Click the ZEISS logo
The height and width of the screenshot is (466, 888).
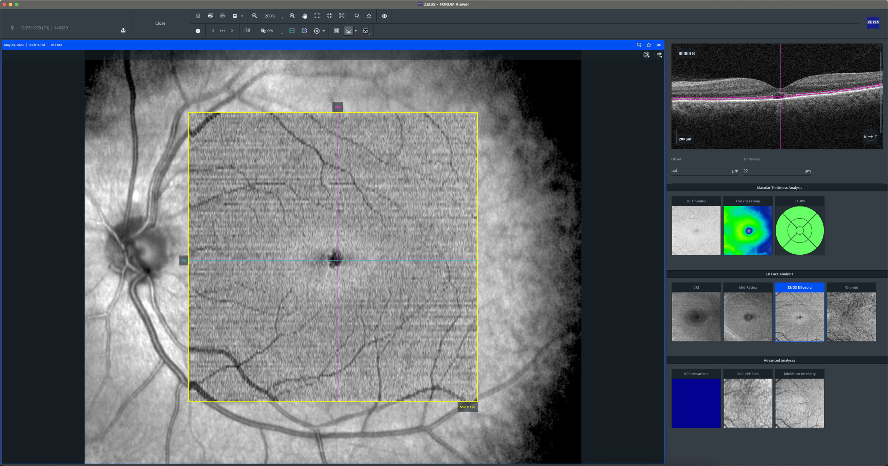tap(873, 23)
